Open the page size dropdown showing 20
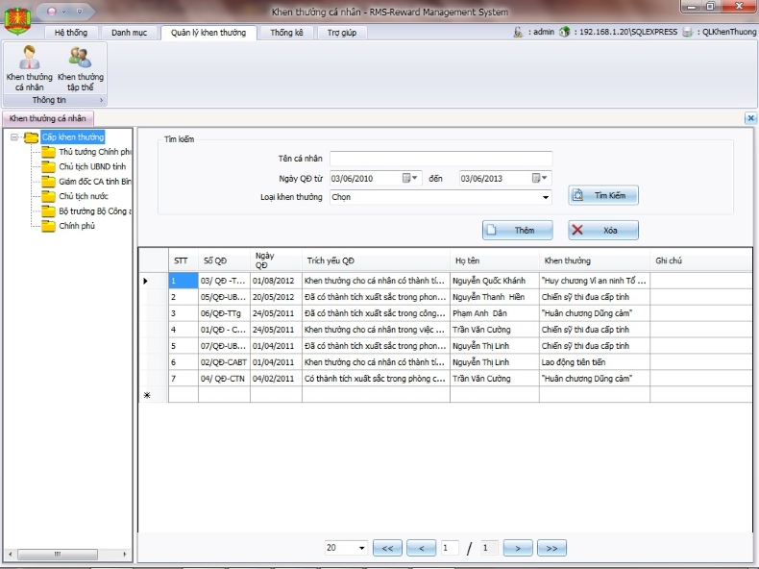This screenshot has height=569, width=759. [x=361, y=548]
